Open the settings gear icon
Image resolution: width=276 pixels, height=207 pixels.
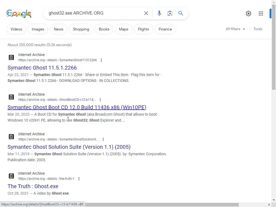tap(248, 13)
